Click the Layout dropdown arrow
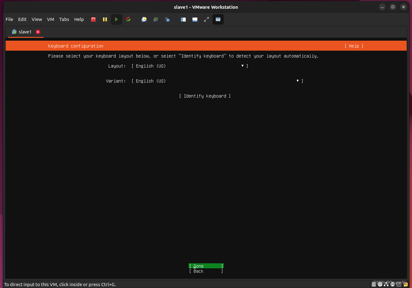Viewport: 412px width, 288px height. click(x=243, y=66)
